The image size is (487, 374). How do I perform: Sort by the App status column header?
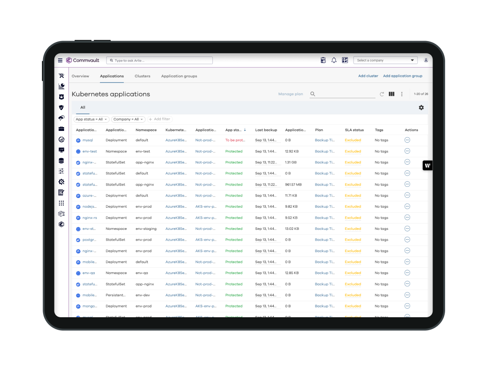233,130
